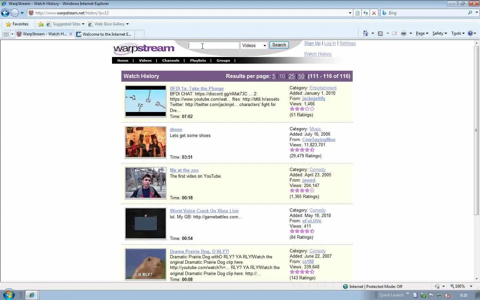The height and width of the screenshot is (300, 480).
Task: Click the shoes video thumbnail
Action: 146,142
